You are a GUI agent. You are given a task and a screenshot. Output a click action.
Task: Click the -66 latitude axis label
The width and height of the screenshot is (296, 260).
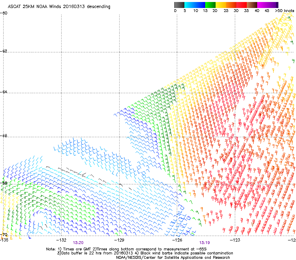pyautogui.click(x=4, y=136)
